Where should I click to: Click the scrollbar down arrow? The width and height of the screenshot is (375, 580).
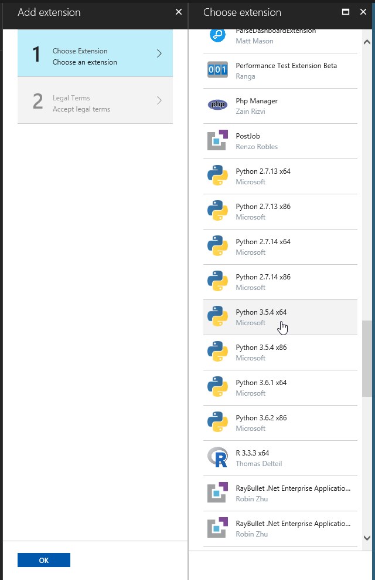point(367,538)
